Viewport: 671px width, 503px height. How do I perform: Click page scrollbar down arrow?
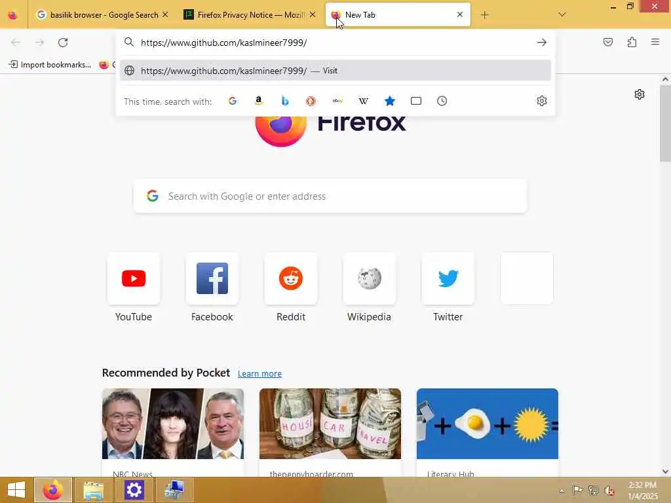point(666,472)
